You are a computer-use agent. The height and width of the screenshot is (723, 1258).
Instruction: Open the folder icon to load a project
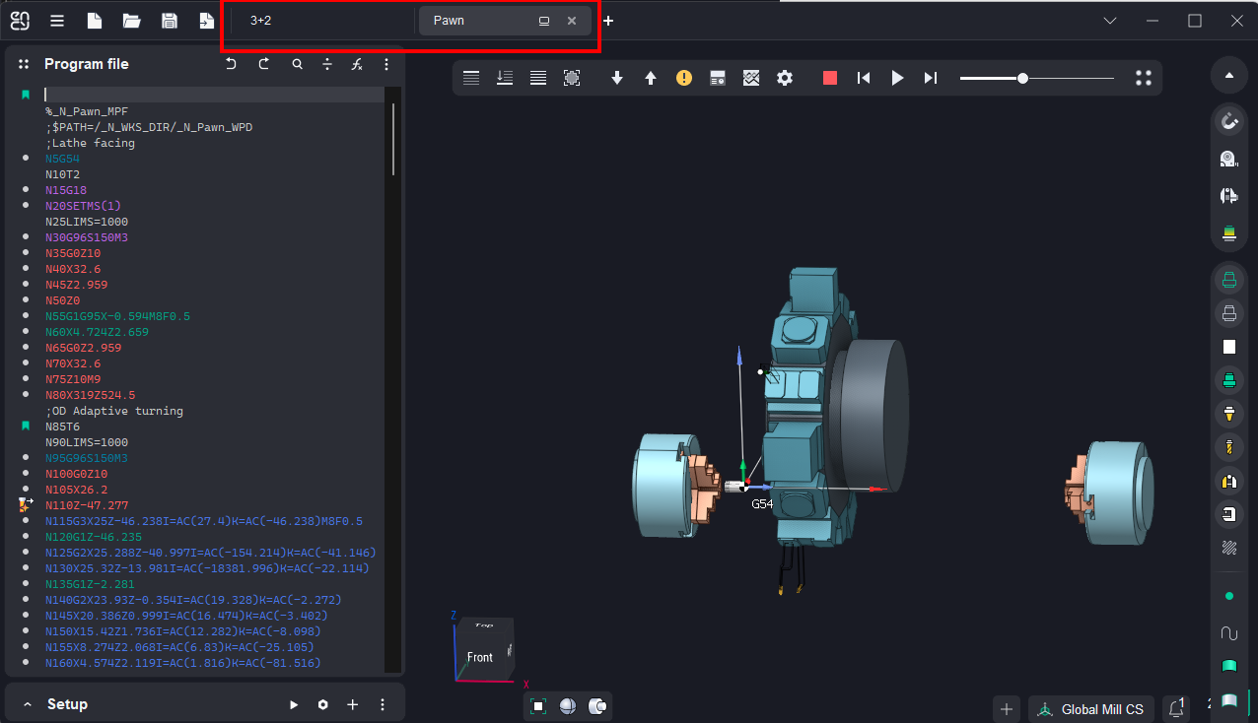click(131, 21)
